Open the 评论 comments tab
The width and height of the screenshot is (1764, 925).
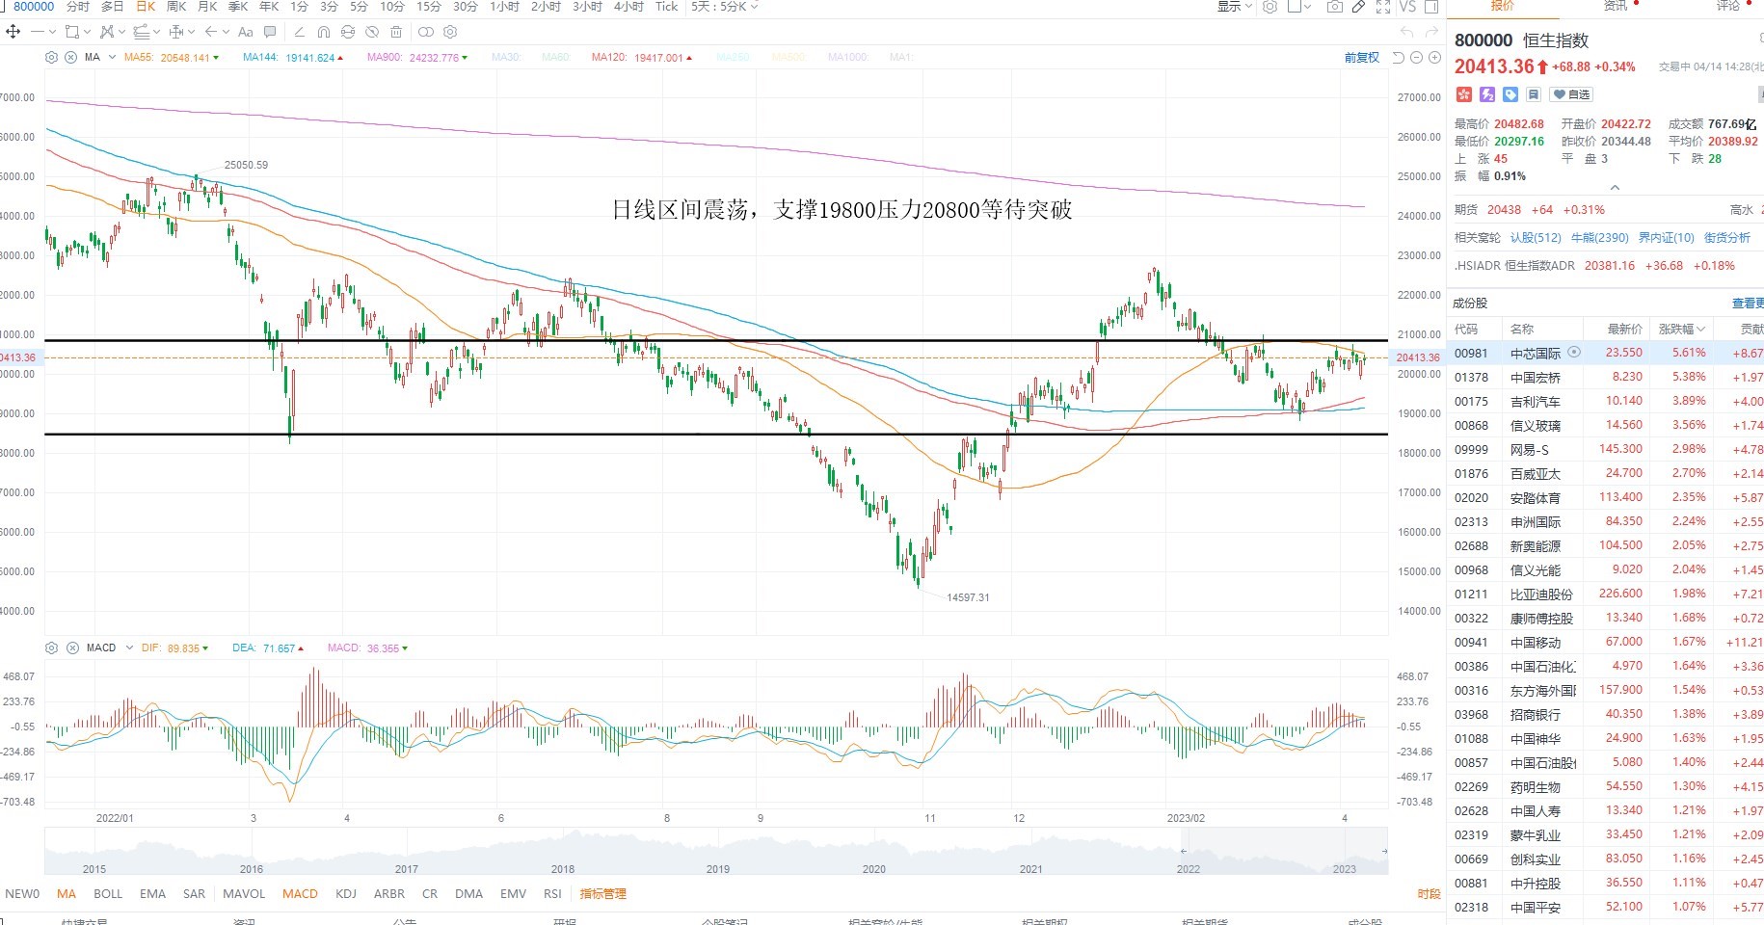point(1728,6)
